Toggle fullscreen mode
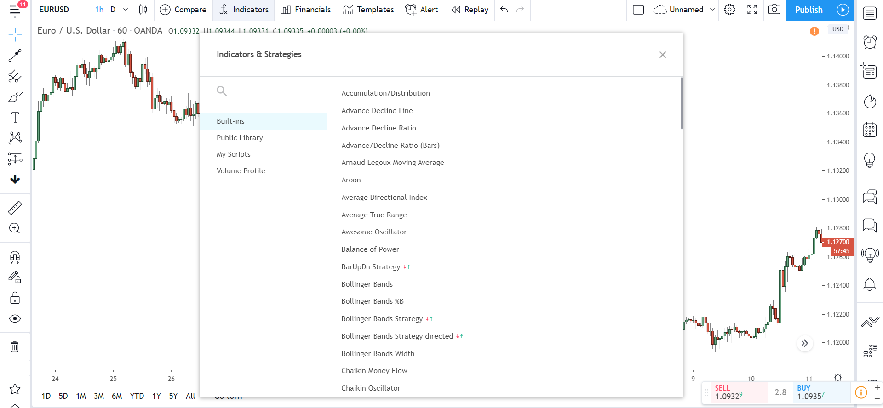Image resolution: width=883 pixels, height=408 pixels. coord(752,10)
